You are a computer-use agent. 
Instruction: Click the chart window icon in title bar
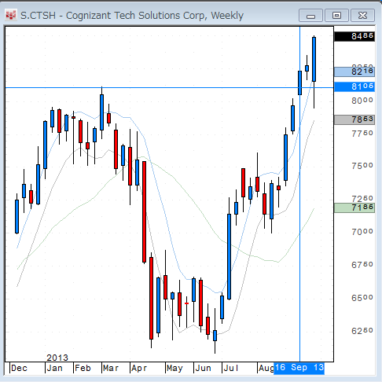[x=11, y=15]
